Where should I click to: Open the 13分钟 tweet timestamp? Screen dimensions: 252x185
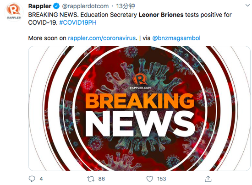(126, 6)
